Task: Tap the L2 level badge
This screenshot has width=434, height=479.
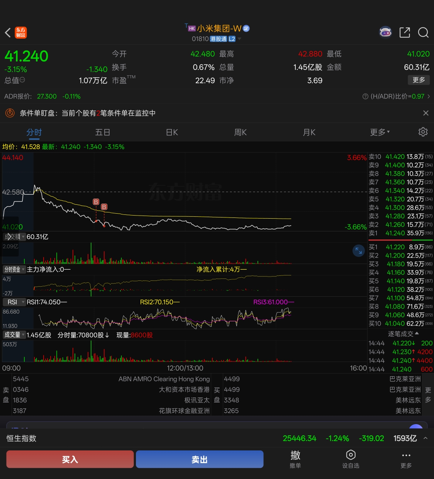Action: click(x=232, y=39)
